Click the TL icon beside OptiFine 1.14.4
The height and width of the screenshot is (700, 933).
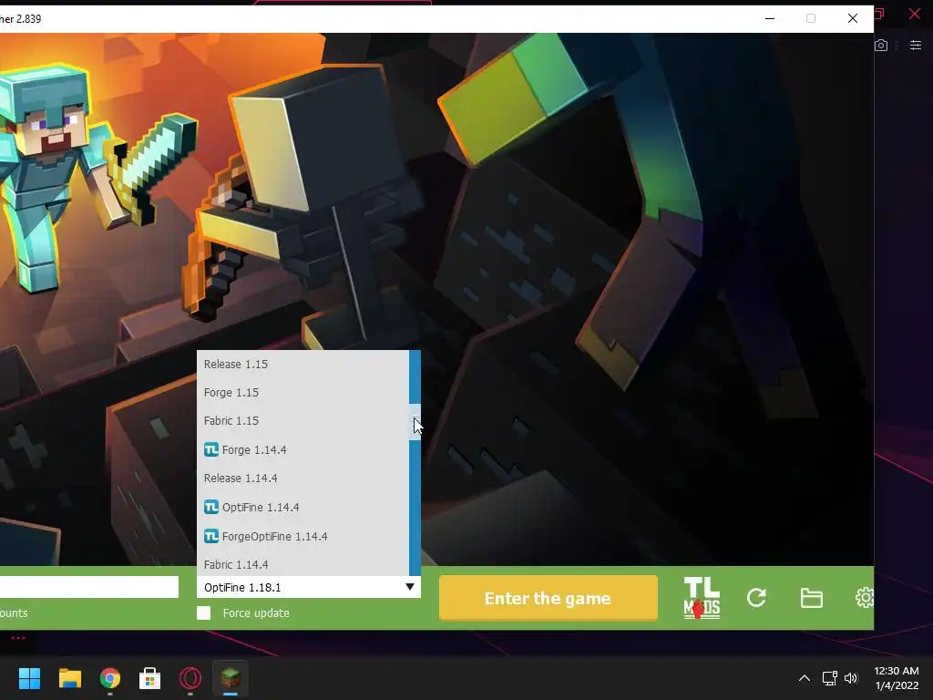211,507
